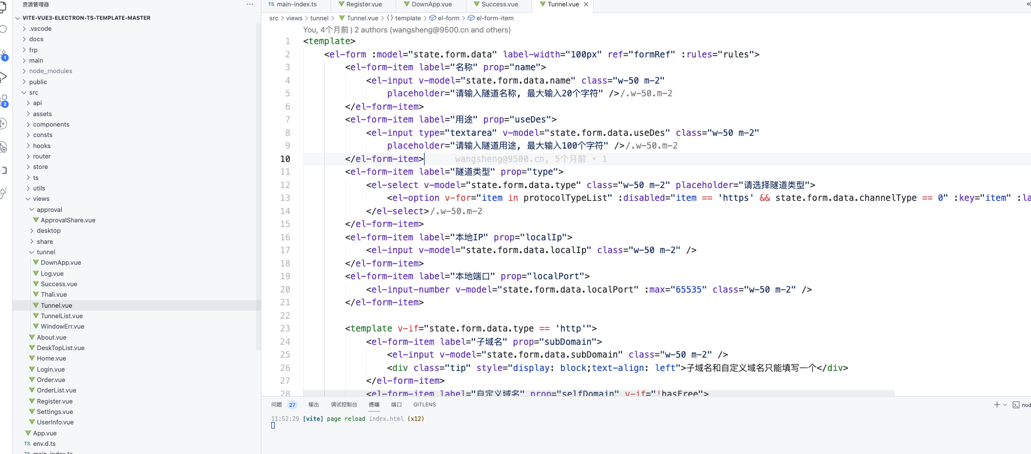Click TS icon beside env.d.ts

tap(27, 444)
